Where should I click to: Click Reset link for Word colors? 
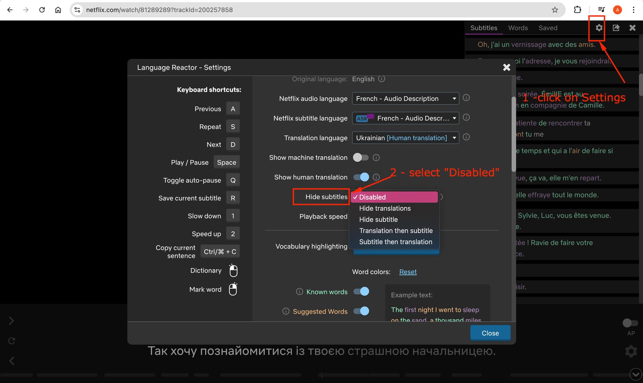(x=408, y=272)
